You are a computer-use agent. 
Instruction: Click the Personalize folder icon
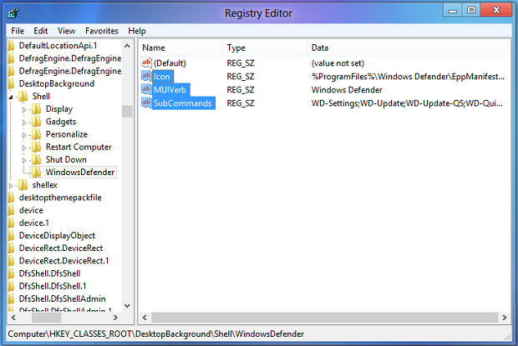click(x=37, y=134)
